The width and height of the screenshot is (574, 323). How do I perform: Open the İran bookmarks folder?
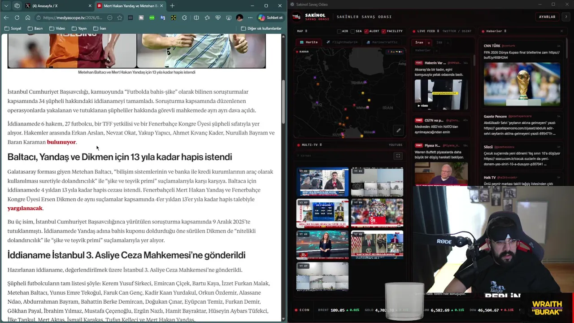100,28
